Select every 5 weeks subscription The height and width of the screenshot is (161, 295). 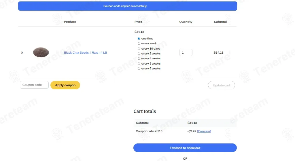(139, 64)
